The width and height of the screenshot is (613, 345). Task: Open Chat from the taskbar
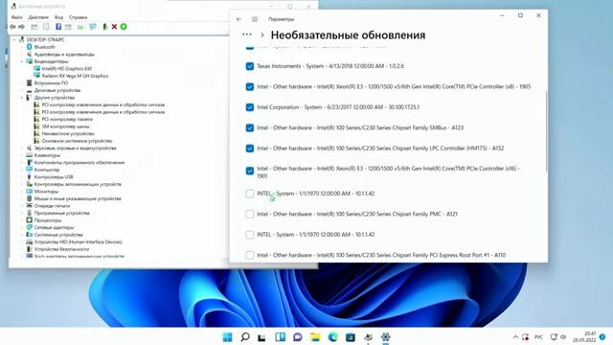tap(298, 336)
